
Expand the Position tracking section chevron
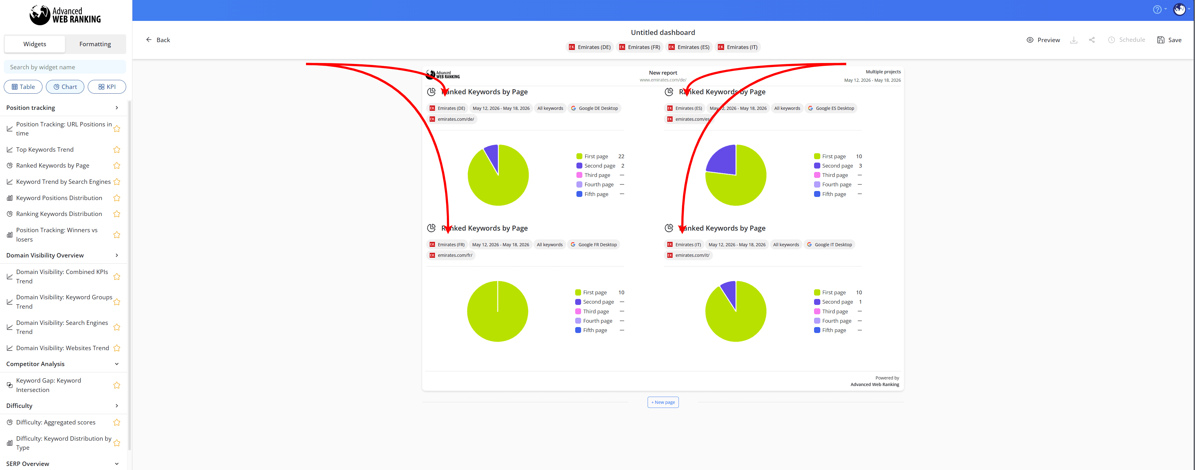(x=116, y=108)
